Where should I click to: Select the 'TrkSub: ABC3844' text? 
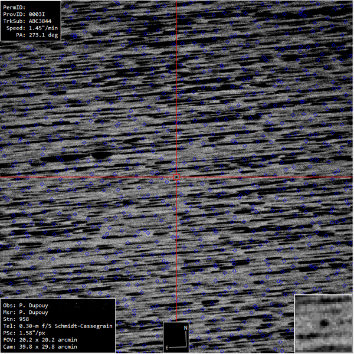tap(27, 21)
